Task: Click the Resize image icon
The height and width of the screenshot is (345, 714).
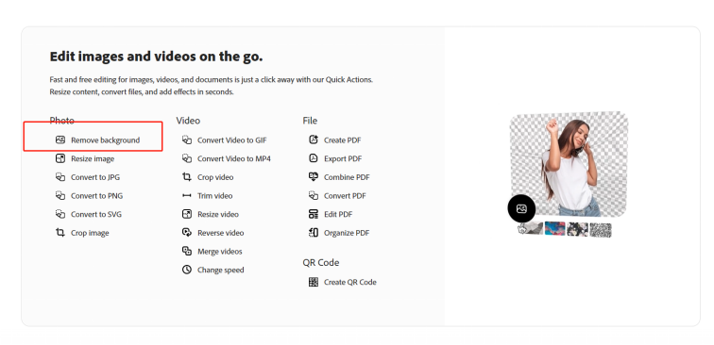Action: pos(60,158)
